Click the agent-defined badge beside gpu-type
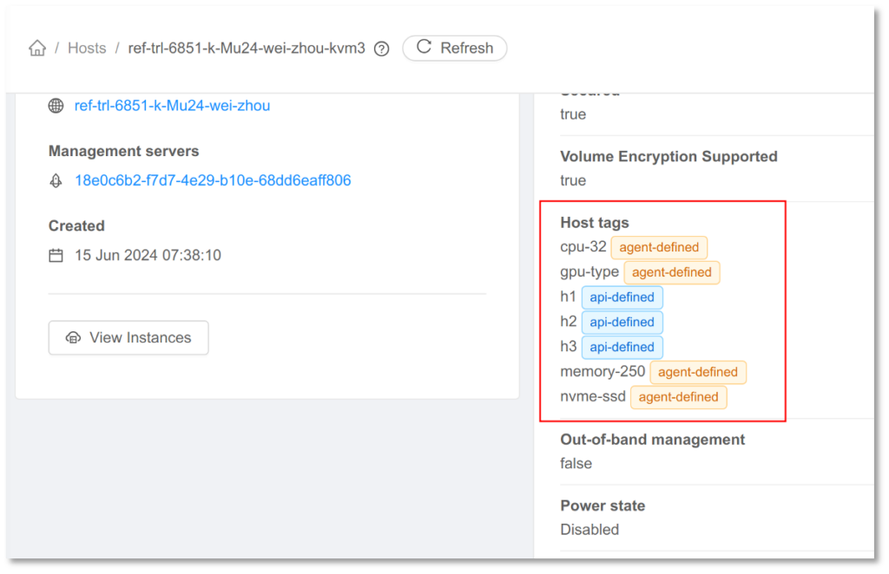The height and width of the screenshot is (574, 889). [671, 272]
